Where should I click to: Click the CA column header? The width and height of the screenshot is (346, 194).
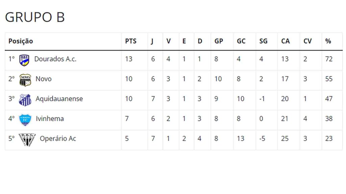point(285,41)
